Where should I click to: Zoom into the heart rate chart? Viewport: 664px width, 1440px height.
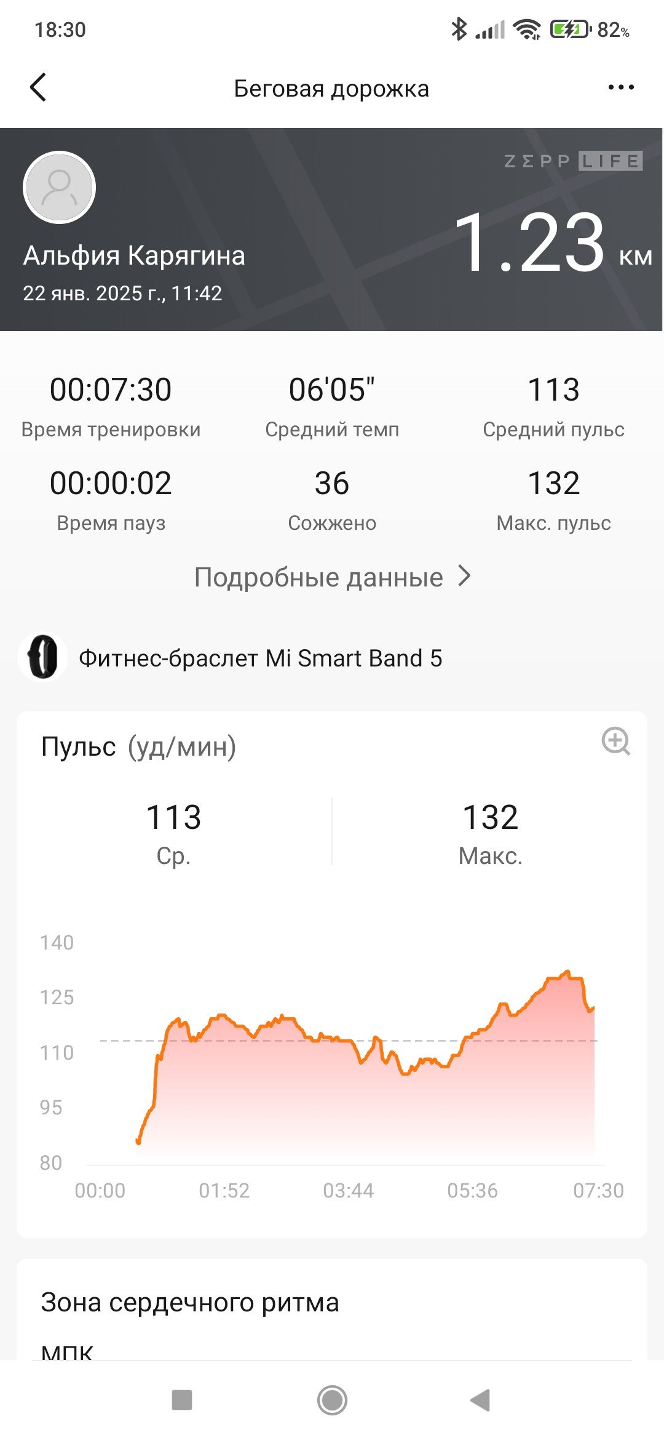(615, 741)
